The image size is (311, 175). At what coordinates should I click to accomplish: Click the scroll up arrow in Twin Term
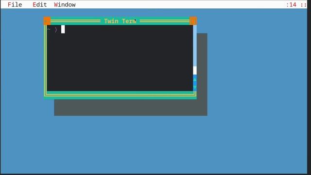pos(195,79)
